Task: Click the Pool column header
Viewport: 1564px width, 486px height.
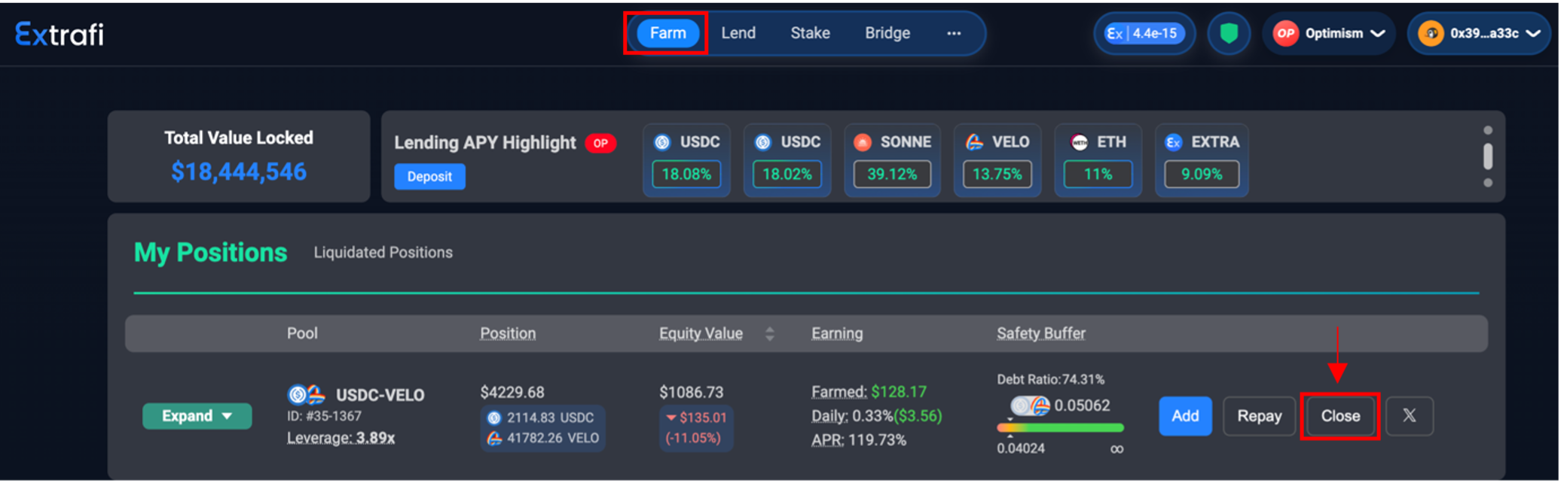Action: pos(302,333)
